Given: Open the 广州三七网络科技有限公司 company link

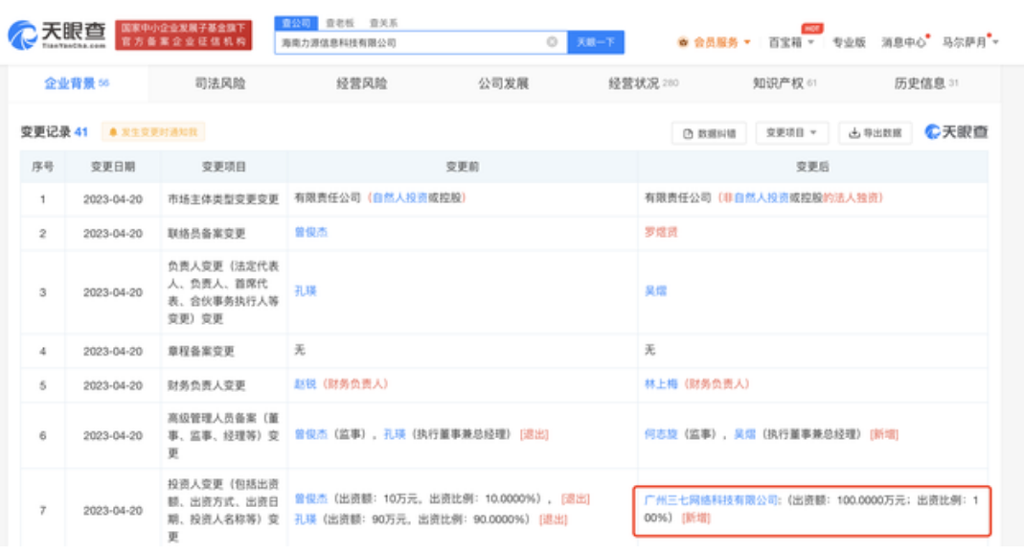Looking at the screenshot, I should coord(708,500).
